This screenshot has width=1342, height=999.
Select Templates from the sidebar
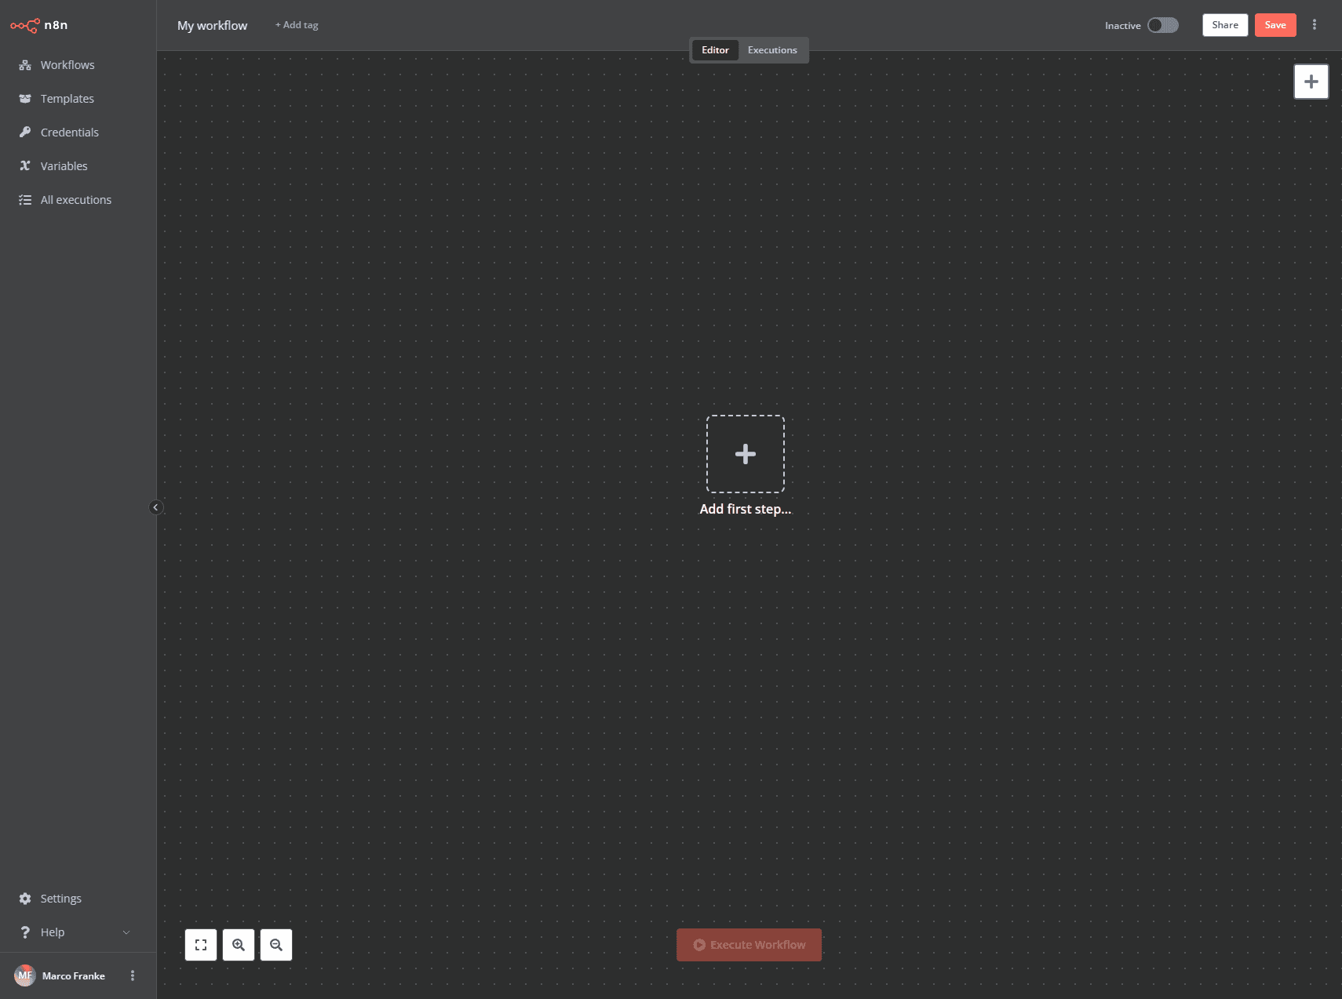67,98
